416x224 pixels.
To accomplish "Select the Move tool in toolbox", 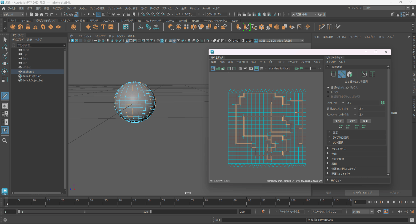I will (x=5, y=63).
